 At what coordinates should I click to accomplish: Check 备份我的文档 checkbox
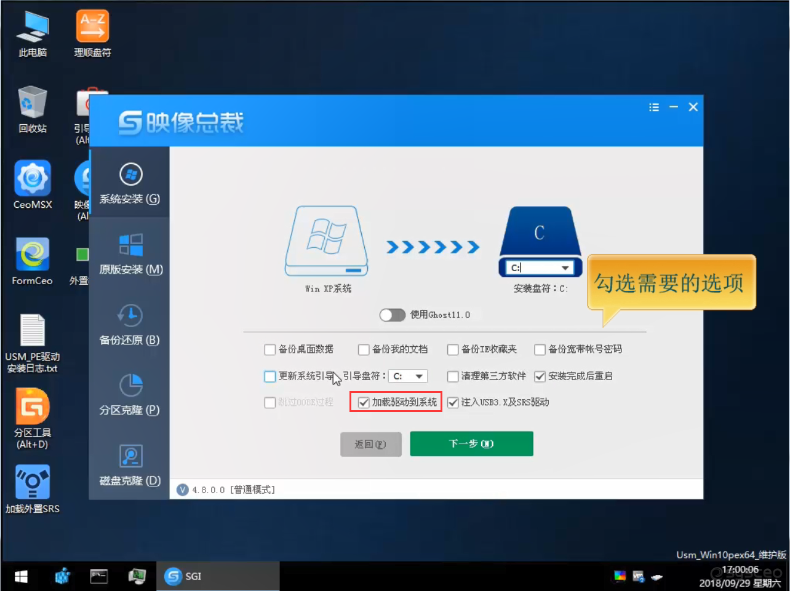coord(364,349)
